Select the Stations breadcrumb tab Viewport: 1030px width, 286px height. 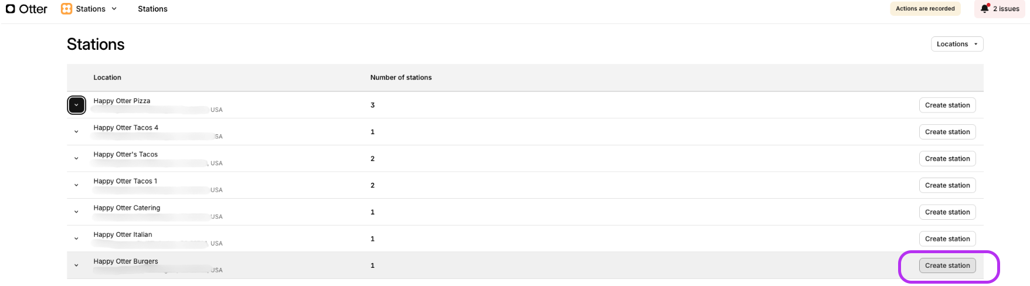click(x=152, y=9)
